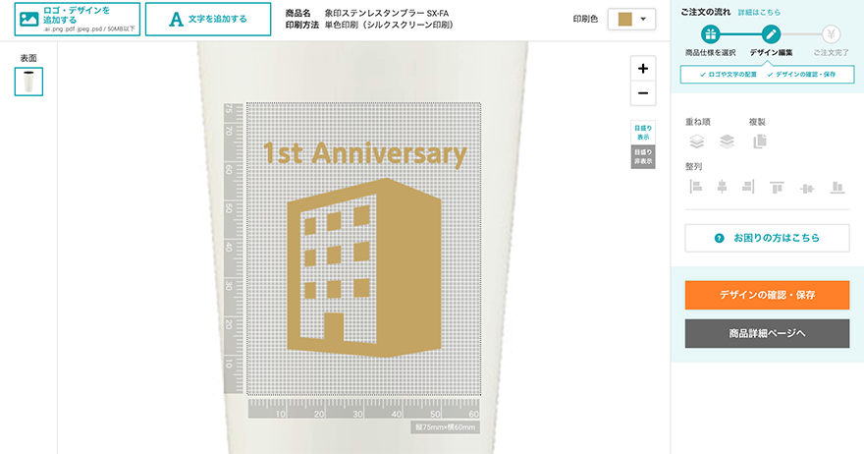This screenshot has height=454, width=864.
Task: Open 詳細はこちら link
Action: (x=759, y=12)
